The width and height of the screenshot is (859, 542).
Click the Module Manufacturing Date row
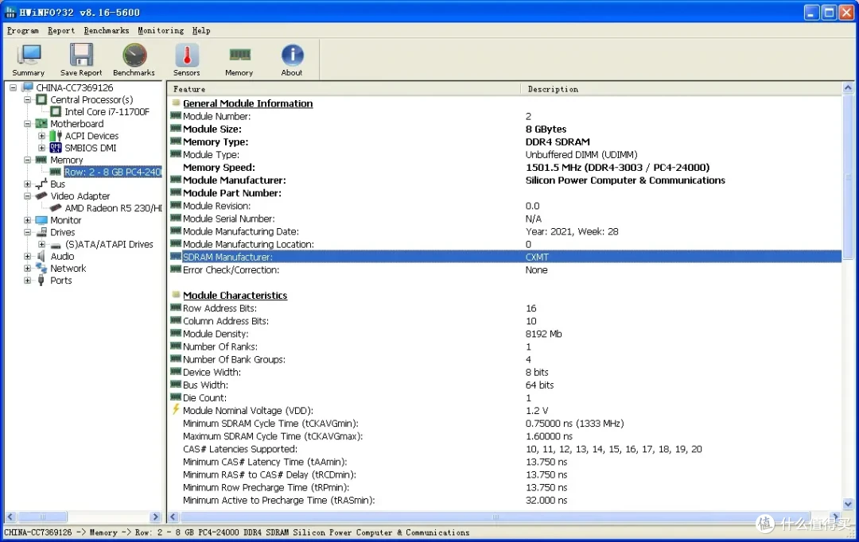point(504,231)
